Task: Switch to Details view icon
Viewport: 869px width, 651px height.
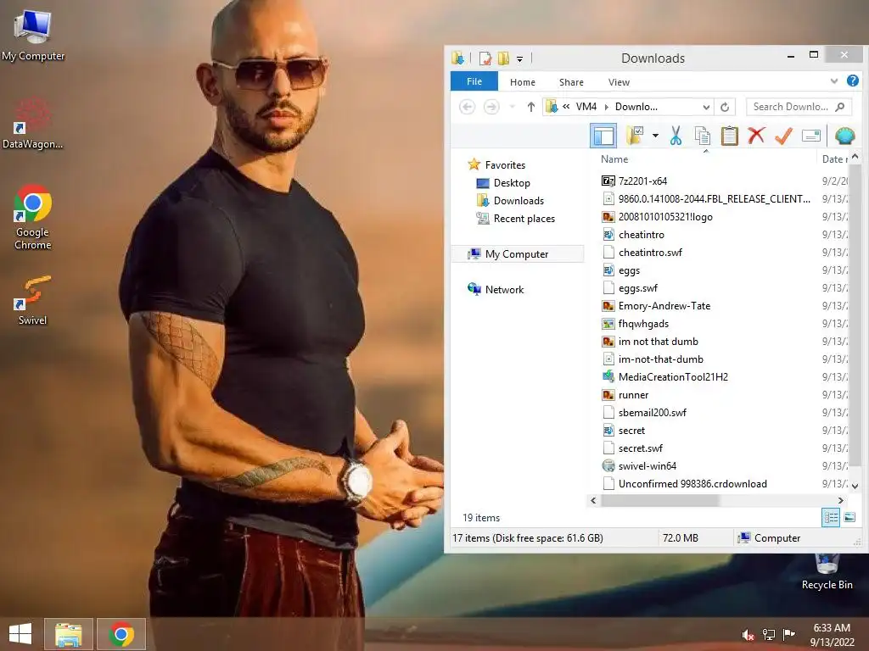Action: click(830, 518)
